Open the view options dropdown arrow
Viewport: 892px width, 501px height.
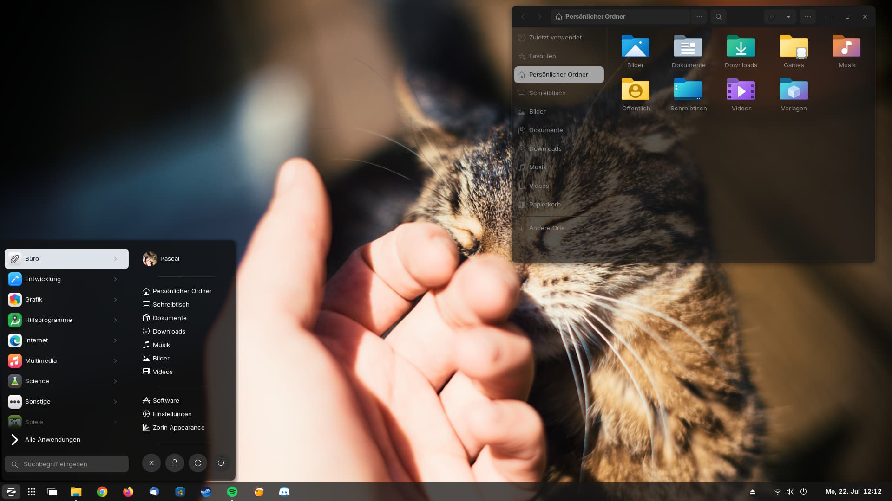[788, 17]
